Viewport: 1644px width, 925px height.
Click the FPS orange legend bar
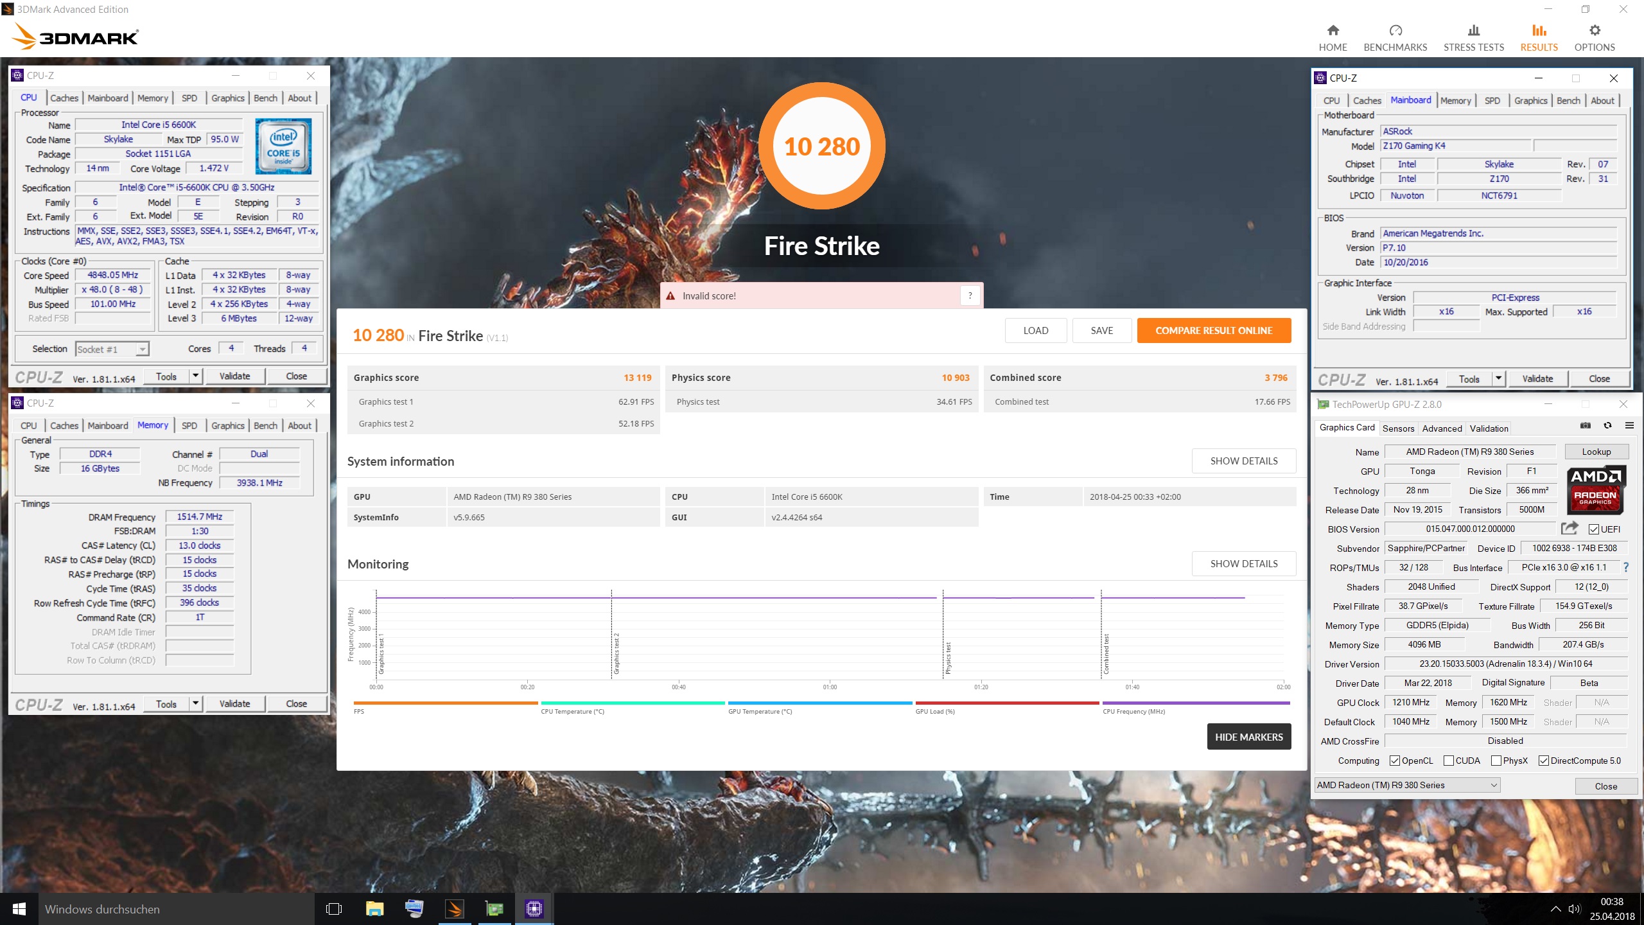point(446,703)
